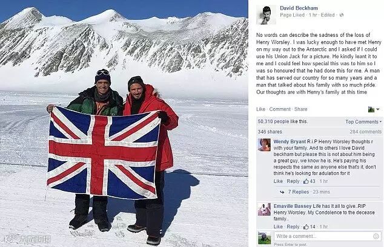
Task: Click thumbs-up icon on Wendy Bryant's comment
Action: 306,181
